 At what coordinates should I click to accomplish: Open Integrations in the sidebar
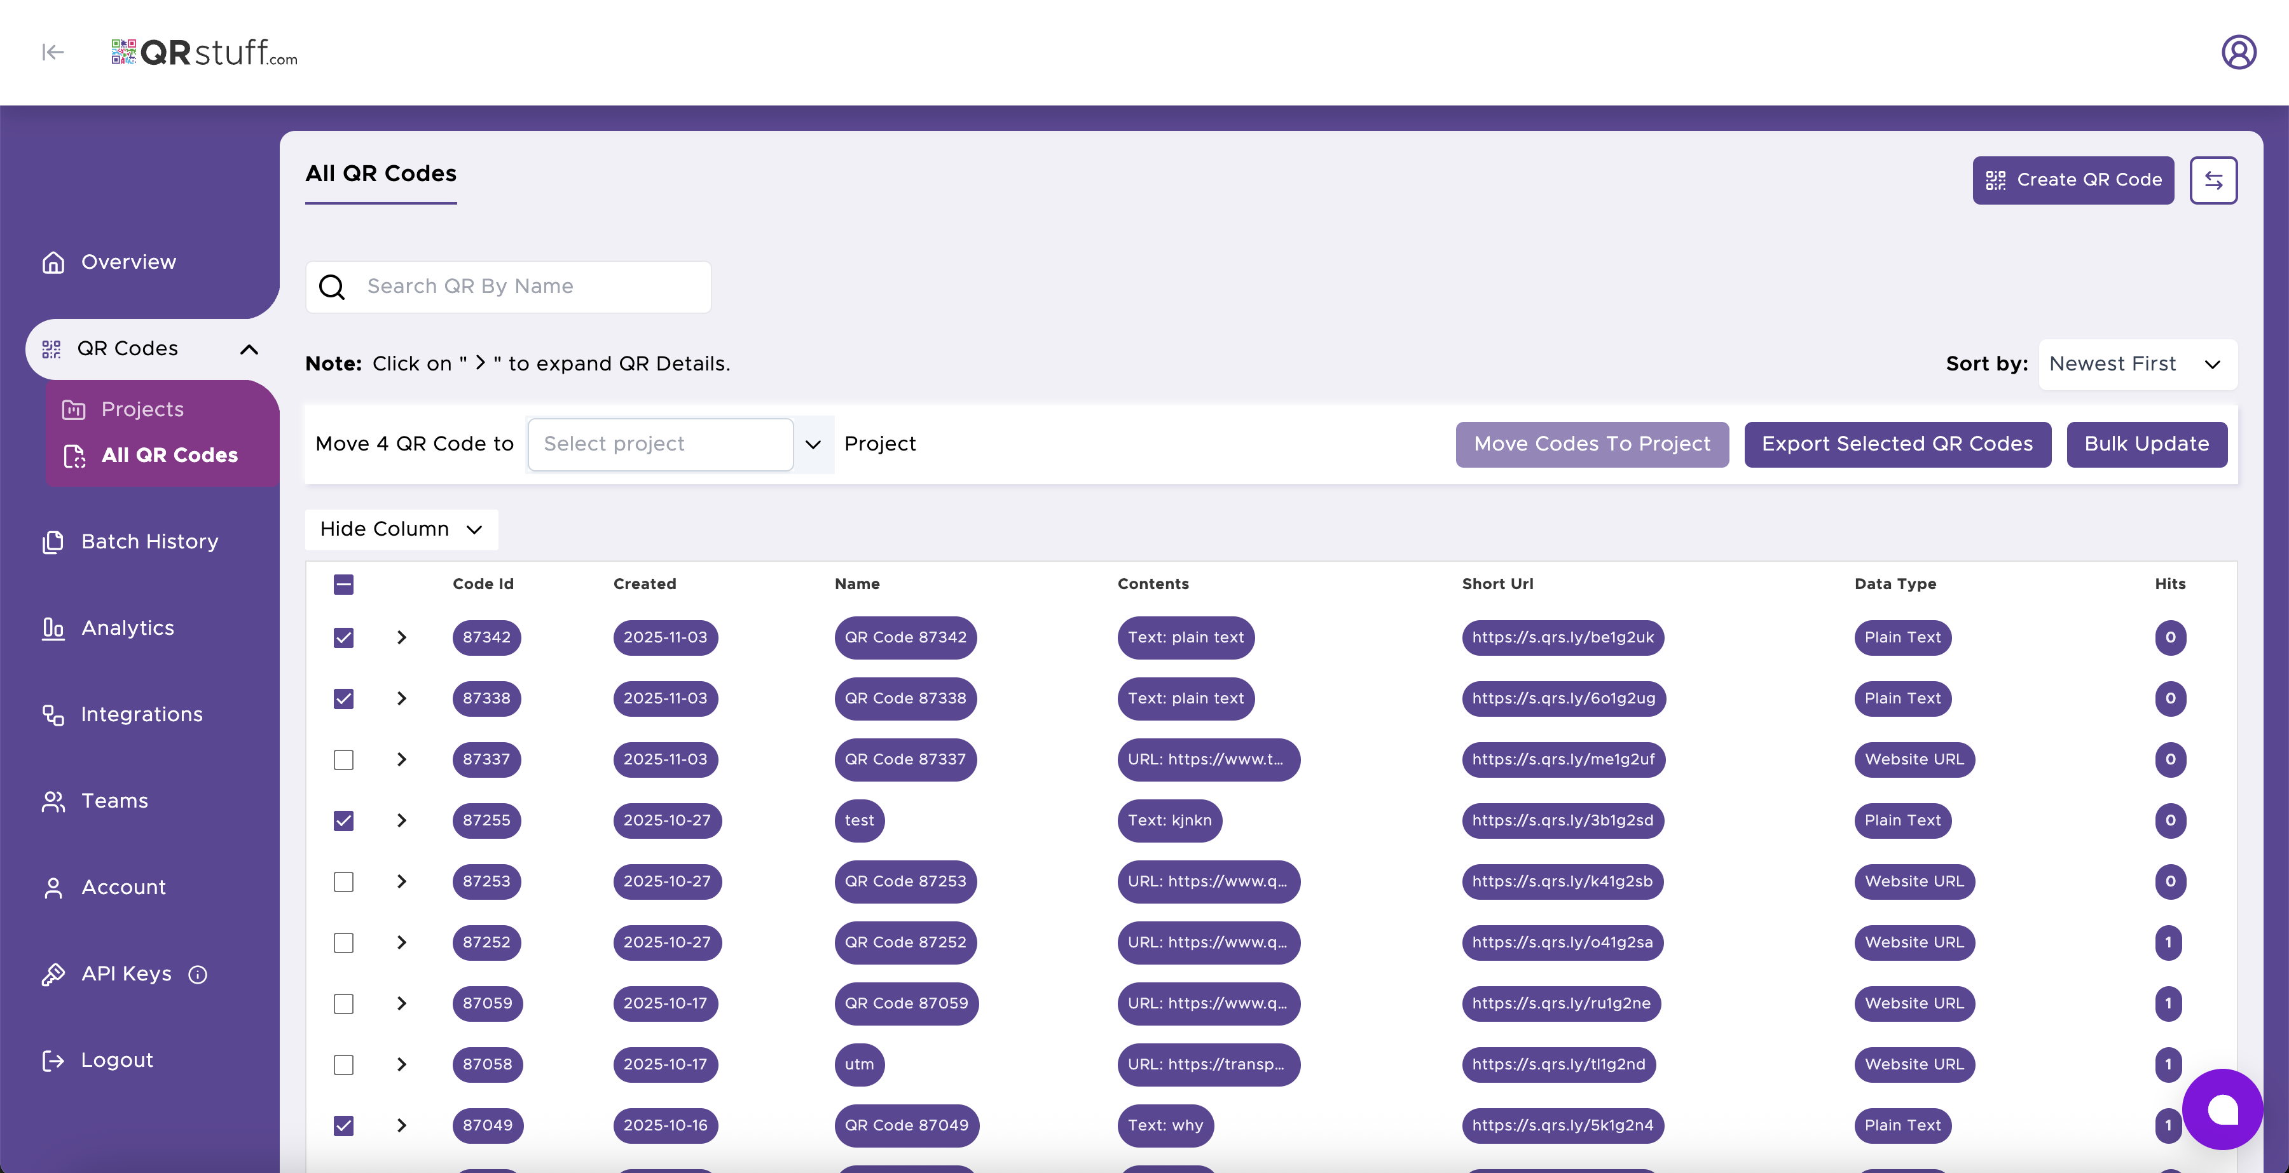coord(142,714)
